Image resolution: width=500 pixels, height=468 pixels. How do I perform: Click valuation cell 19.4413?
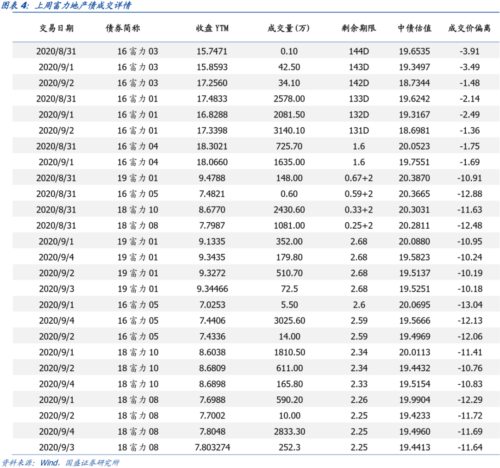[x=415, y=448]
